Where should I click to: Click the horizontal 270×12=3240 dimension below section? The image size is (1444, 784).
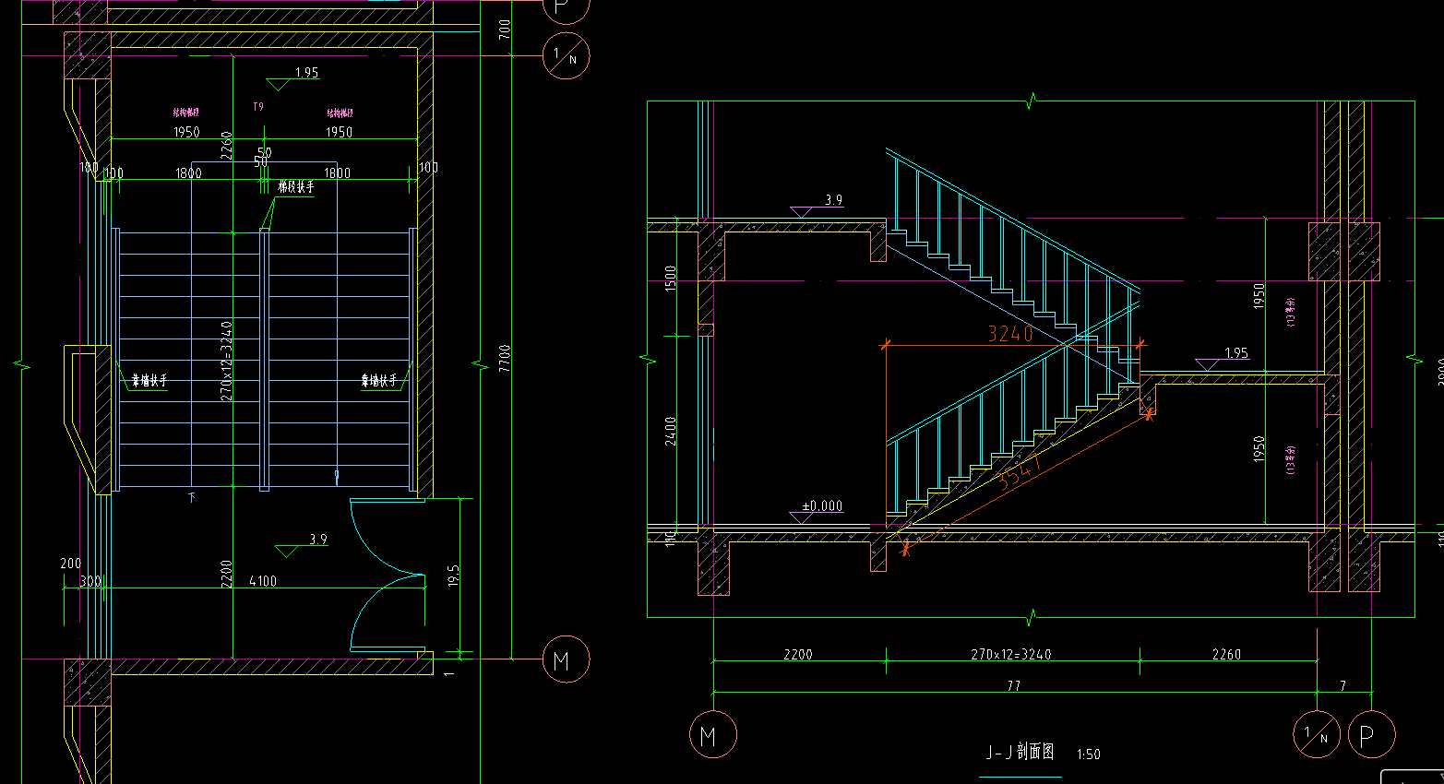pyautogui.click(x=1011, y=654)
